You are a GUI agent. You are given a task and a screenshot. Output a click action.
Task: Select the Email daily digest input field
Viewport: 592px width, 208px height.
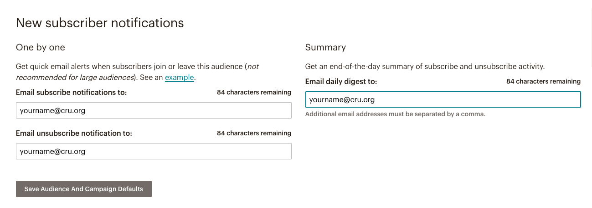(443, 100)
